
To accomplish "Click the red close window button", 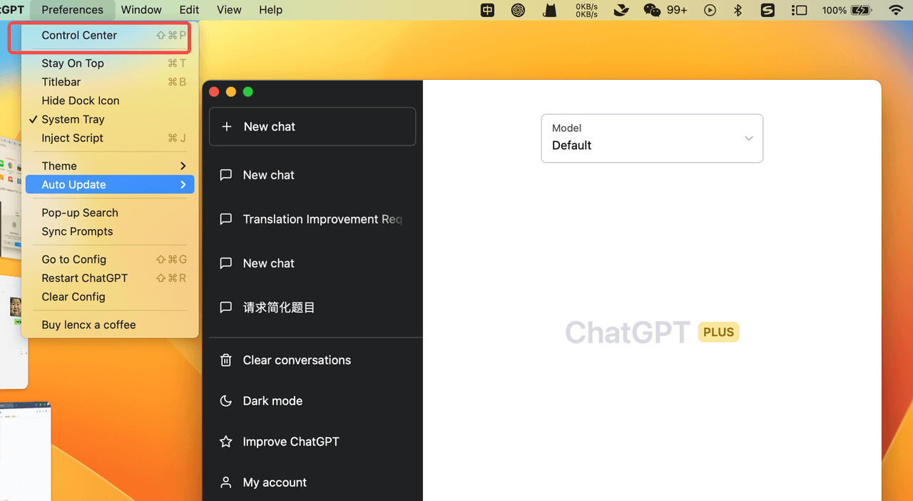I will (214, 91).
